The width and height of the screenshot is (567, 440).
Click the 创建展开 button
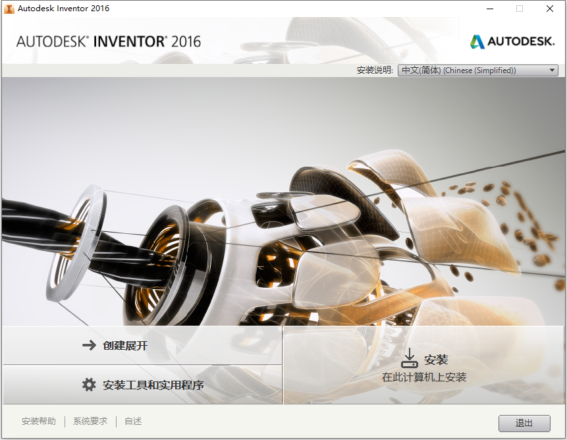(x=142, y=345)
